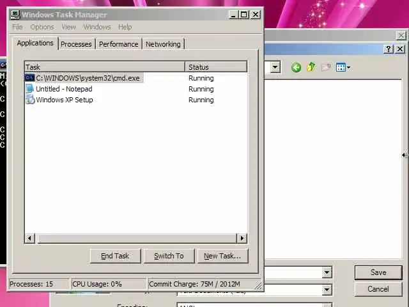Click the 'Processes: 15' status bar entry

(39, 284)
